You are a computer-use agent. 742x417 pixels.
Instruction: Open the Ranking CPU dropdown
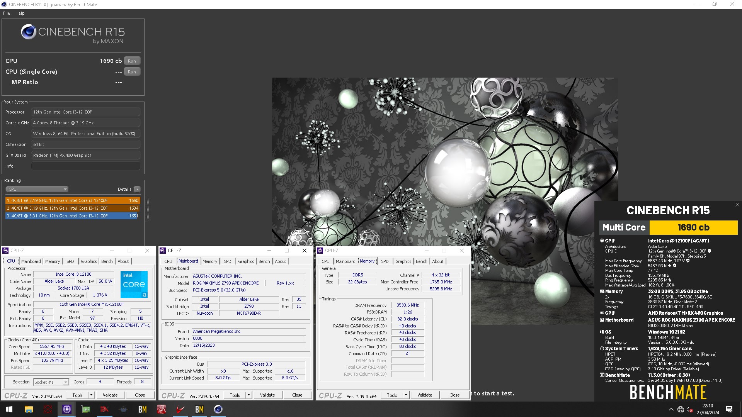pyautogui.click(x=37, y=189)
